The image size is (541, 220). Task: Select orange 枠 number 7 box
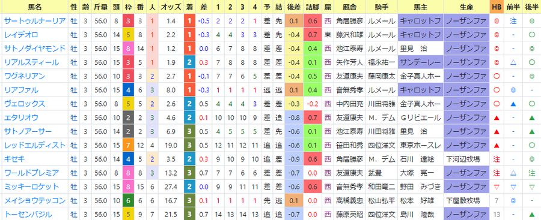click(128, 145)
